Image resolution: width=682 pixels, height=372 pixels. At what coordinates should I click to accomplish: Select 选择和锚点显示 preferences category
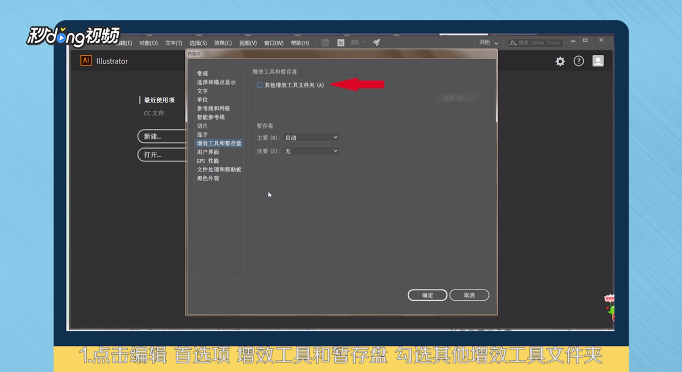pos(216,82)
